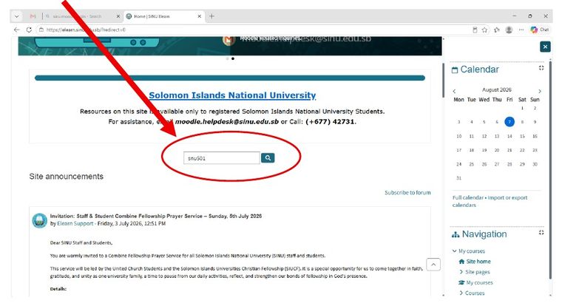This screenshot has width=562, height=306.
Task: Open the reader view icon
Action: coord(475,30)
